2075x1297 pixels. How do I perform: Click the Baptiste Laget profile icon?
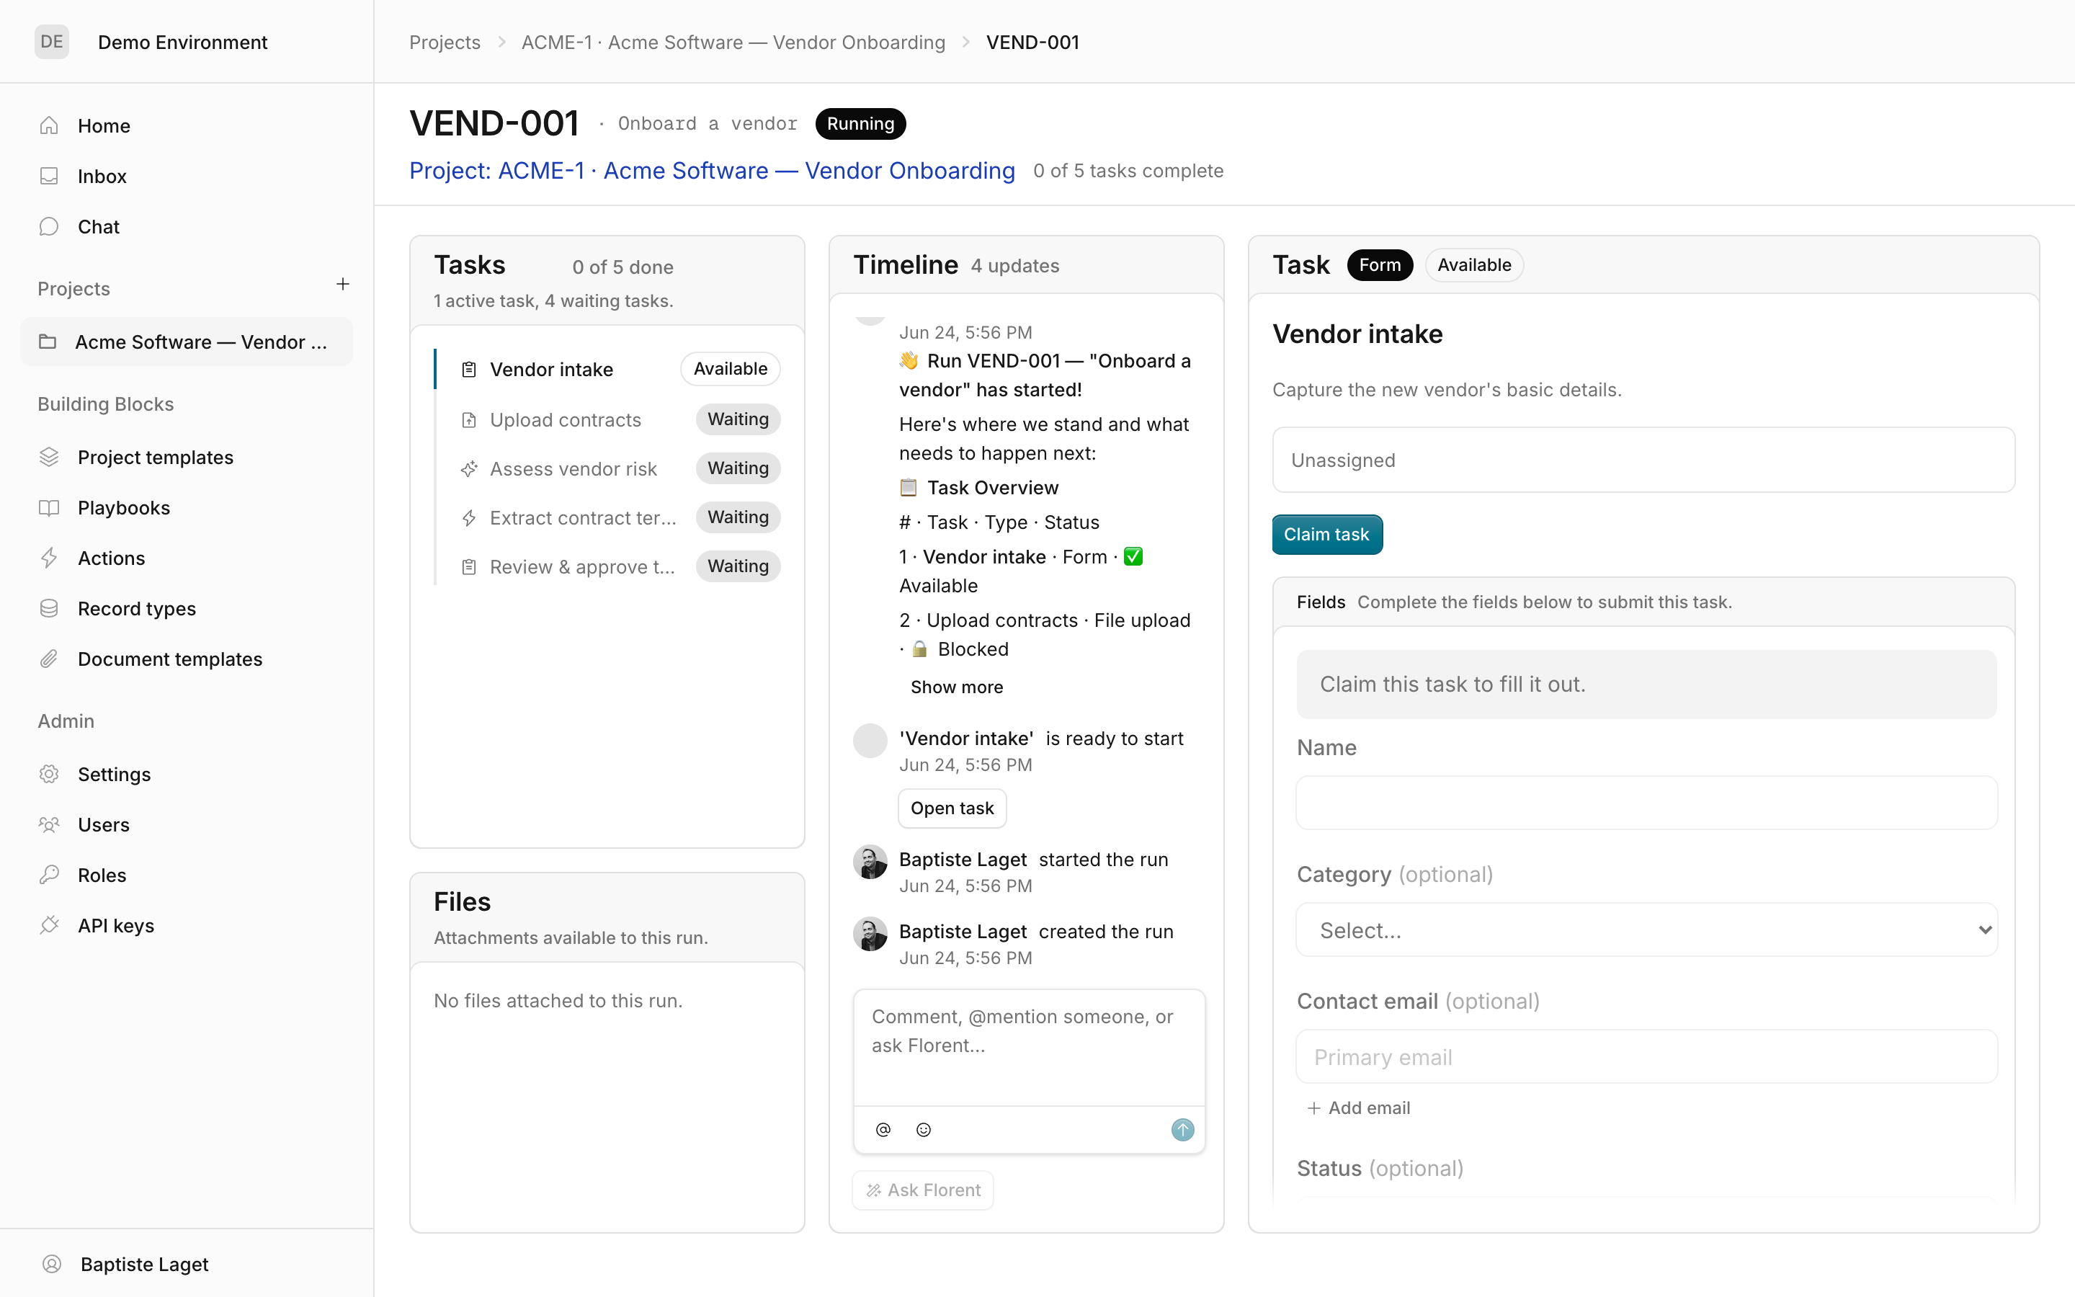51,1264
